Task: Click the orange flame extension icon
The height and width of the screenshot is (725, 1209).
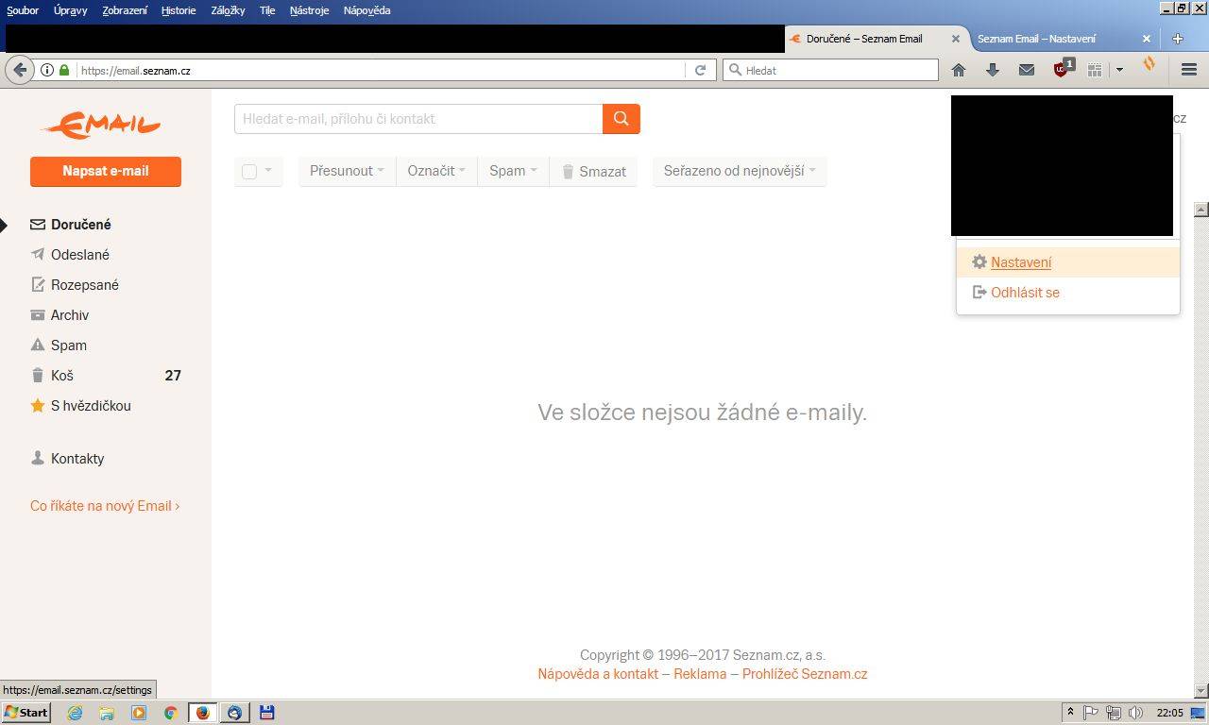Action: (1149, 65)
